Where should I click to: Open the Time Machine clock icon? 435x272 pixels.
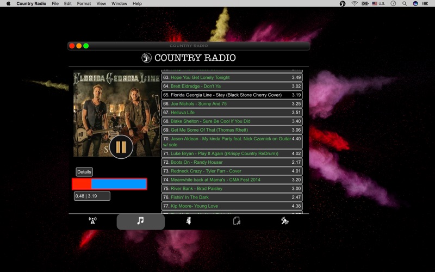click(x=393, y=4)
